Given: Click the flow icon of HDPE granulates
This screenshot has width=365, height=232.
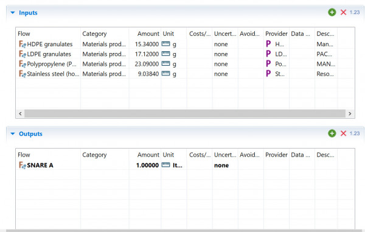Looking at the screenshot, I should click(x=23, y=44).
